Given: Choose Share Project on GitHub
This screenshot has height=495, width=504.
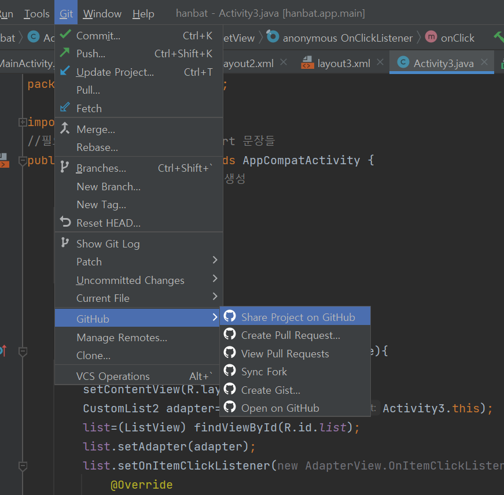Looking at the screenshot, I should [295, 317].
